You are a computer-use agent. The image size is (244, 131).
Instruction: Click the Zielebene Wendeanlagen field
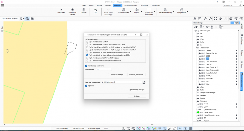click(x=122, y=82)
